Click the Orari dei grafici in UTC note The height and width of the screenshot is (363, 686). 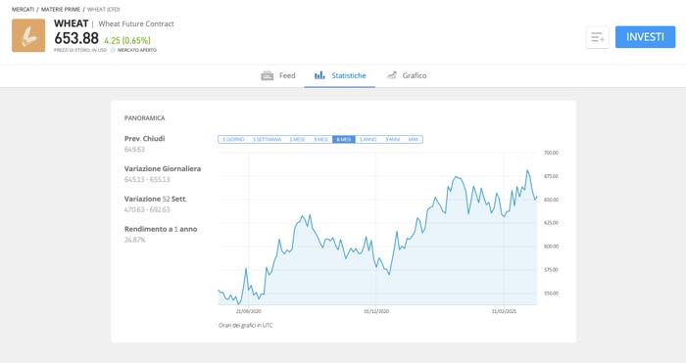pyautogui.click(x=245, y=326)
